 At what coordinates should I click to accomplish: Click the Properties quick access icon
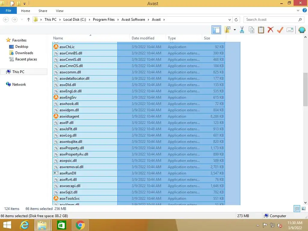click(x=12, y=3)
